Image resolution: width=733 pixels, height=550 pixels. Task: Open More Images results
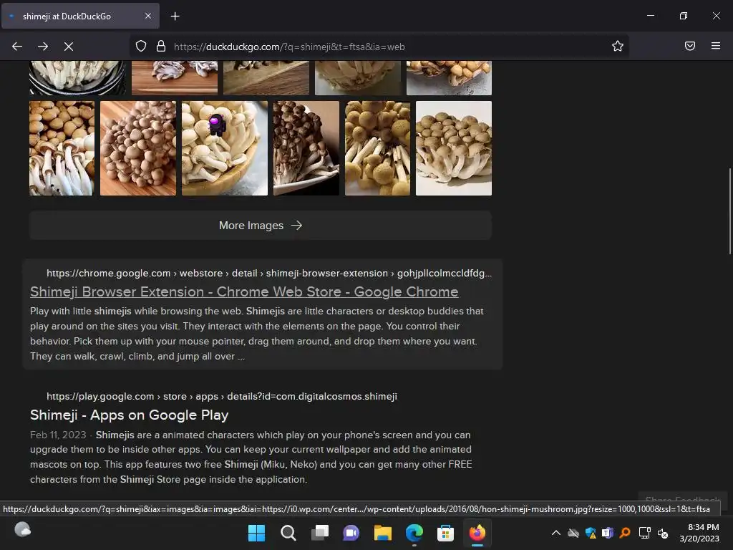pyautogui.click(x=261, y=226)
